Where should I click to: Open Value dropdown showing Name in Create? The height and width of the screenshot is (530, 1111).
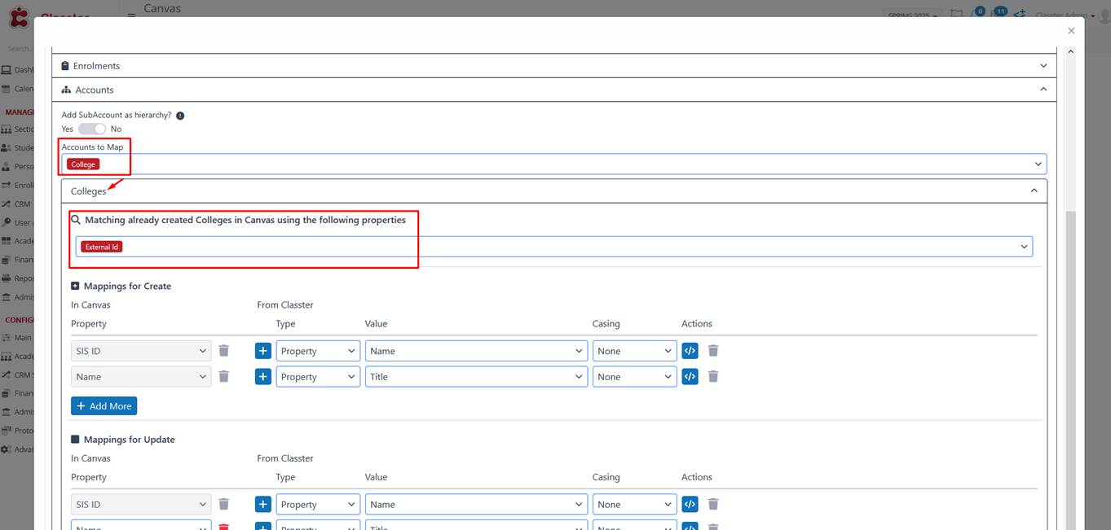tap(476, 351)
